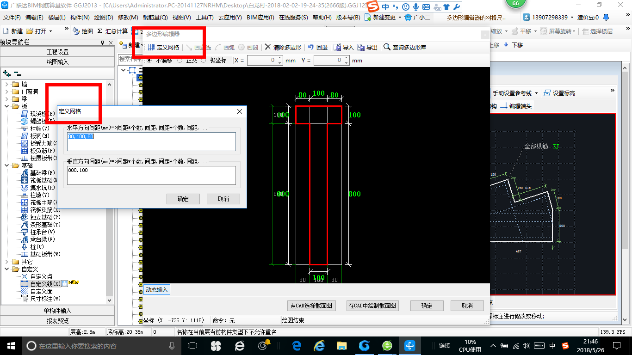The height and width of the screenshot is (355, 632).
Task: Click 下移 move-down arrow icon
Action: (x=506, y=45)
